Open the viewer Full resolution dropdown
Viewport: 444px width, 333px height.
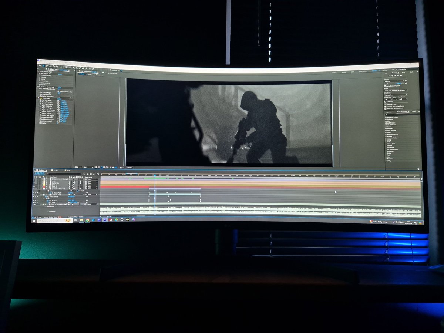[89, 167]
